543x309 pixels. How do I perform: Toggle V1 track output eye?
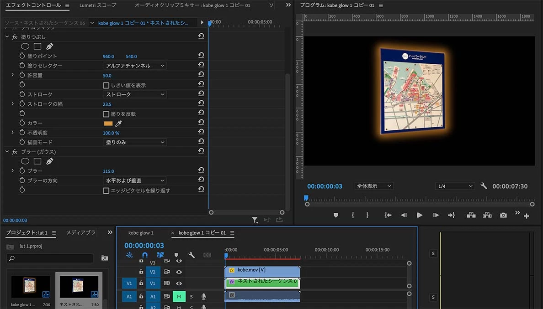[179, 283]
